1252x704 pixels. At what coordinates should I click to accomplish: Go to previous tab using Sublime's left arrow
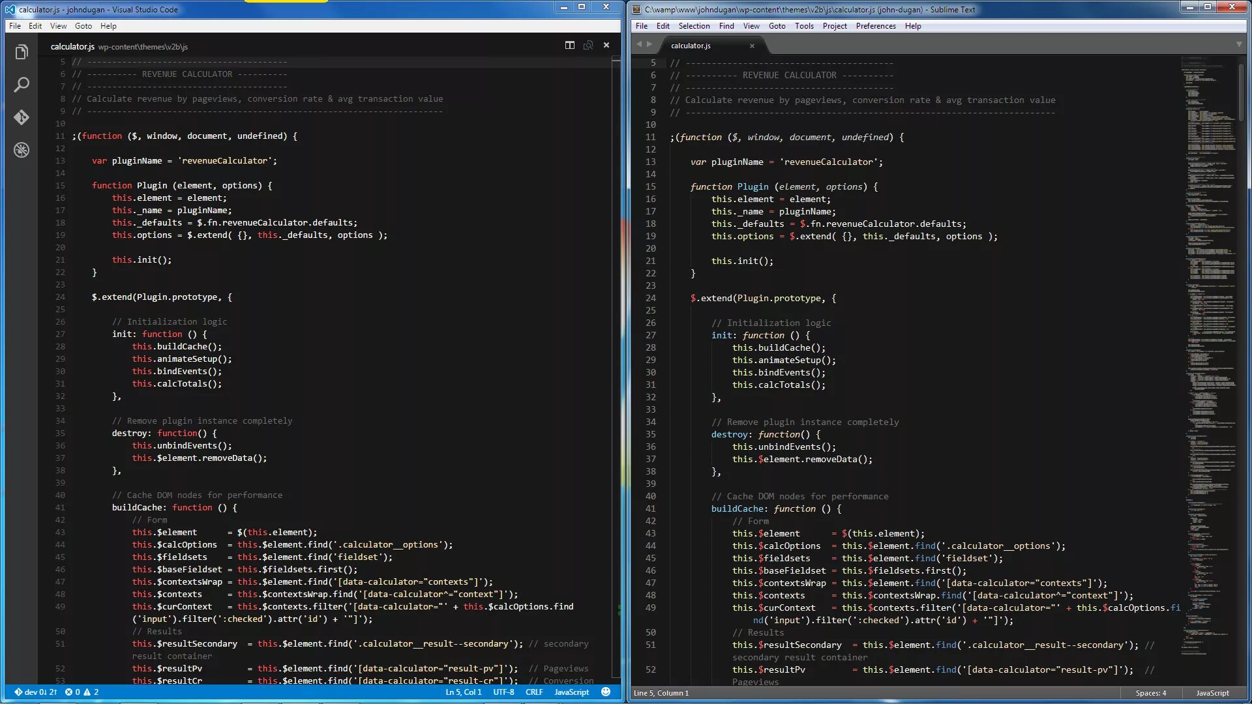[x=639, y=44]
